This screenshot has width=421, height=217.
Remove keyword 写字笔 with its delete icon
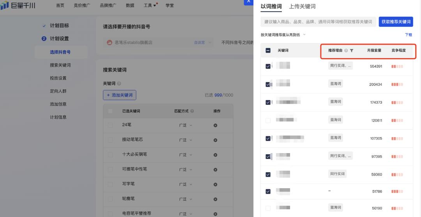215,184
